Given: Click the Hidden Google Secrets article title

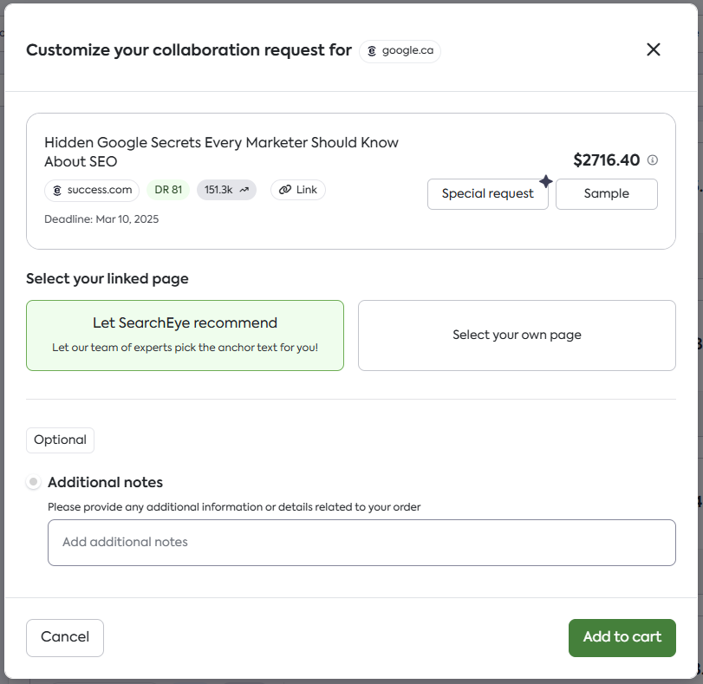Looking at the screenshot, I should [221, 152].
